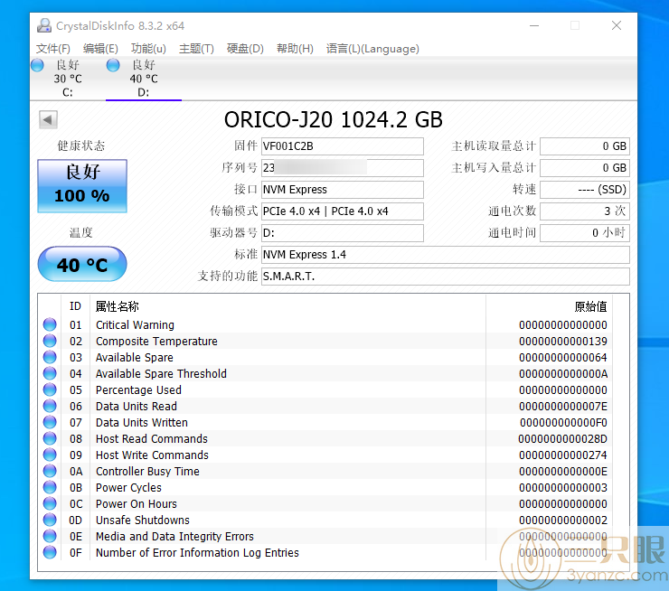Click the status orb beside Composite Temperature
This screenshot has width=669, height=591.
coord(50,341)
